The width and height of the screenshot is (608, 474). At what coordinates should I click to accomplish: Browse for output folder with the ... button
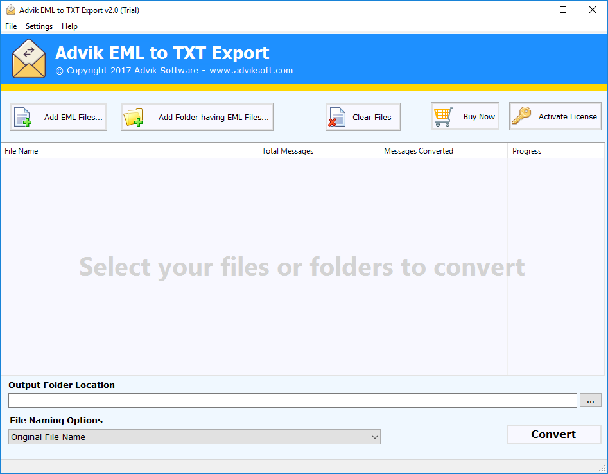pyautogui.click(x=591, y=400)
